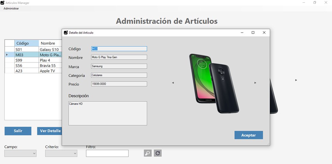Click the Ver Detalle button

point(49,131)
